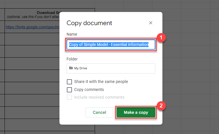Click the red step 2 annotation badge

(162, 105)
